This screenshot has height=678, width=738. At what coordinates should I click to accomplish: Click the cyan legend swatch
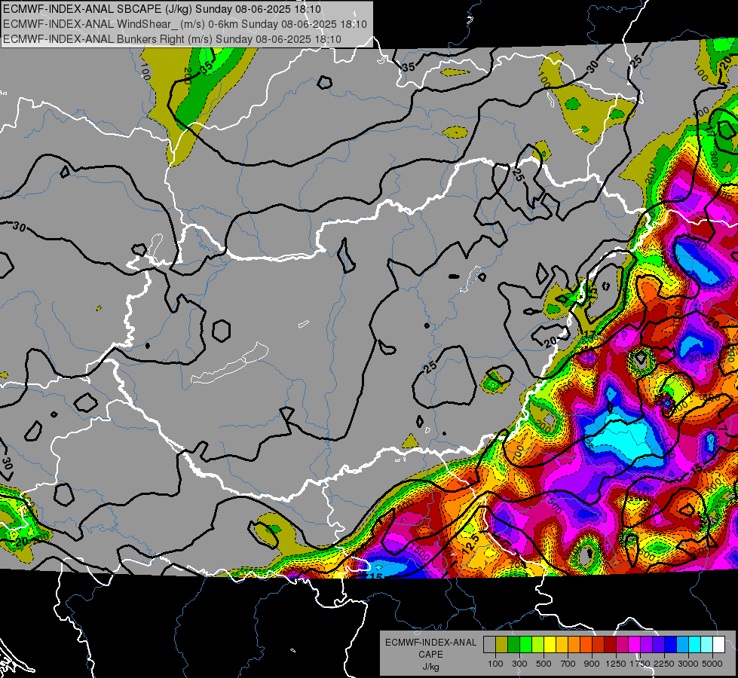pyautogui.click(x=695, y=645)
